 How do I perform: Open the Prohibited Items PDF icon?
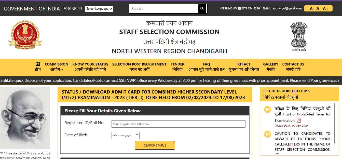(x=299, y=121)
